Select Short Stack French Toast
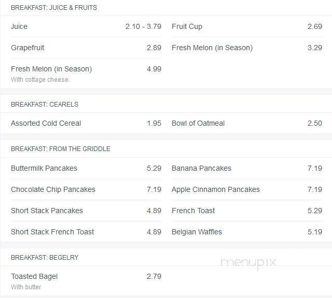The image size is (332, 298). (x=86, y=232)
